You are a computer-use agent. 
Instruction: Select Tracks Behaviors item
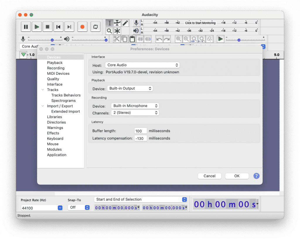pyautogui.click(x=66, y=95)
